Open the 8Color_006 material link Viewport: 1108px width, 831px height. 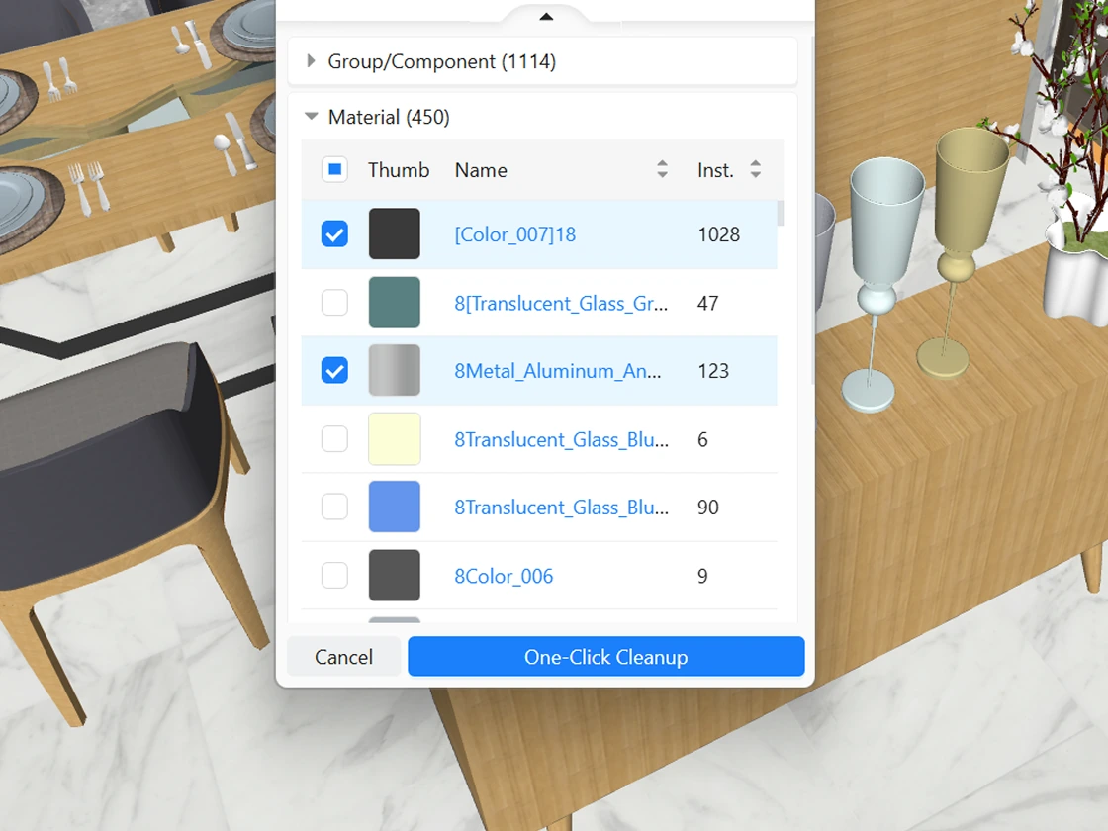coord(504,576)
